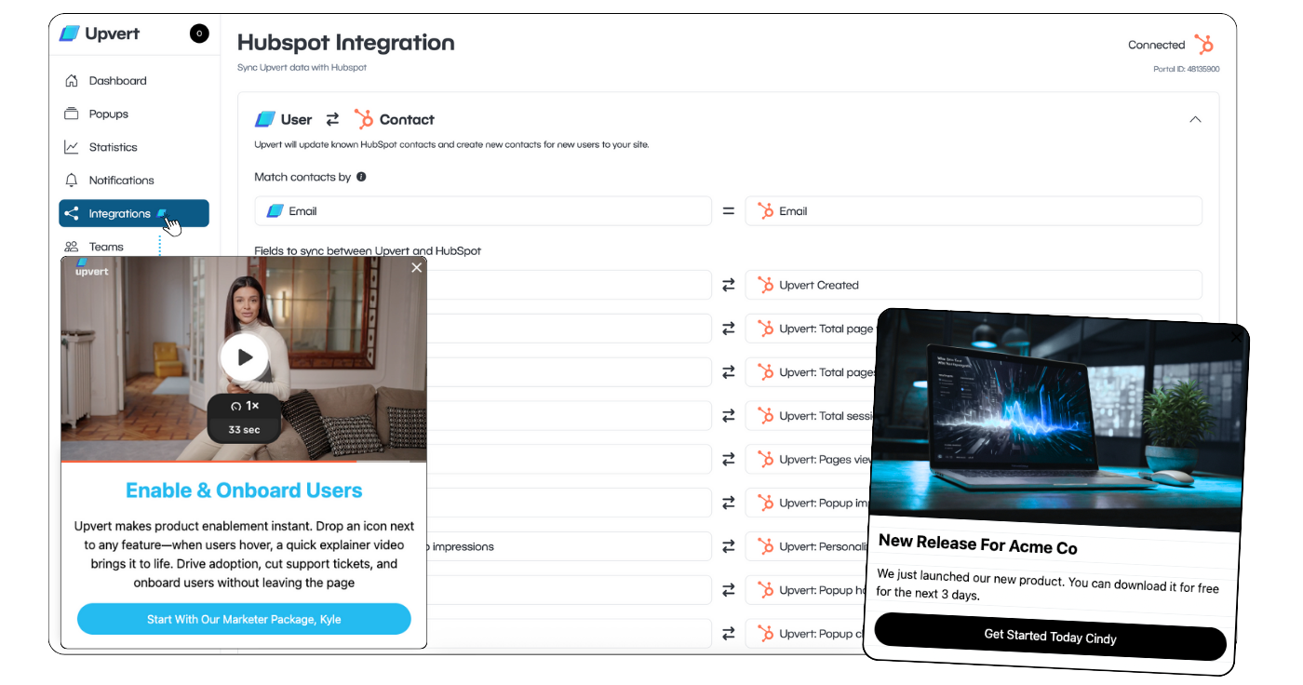
Task: Click the black notification counter badge
Action: 199,34
